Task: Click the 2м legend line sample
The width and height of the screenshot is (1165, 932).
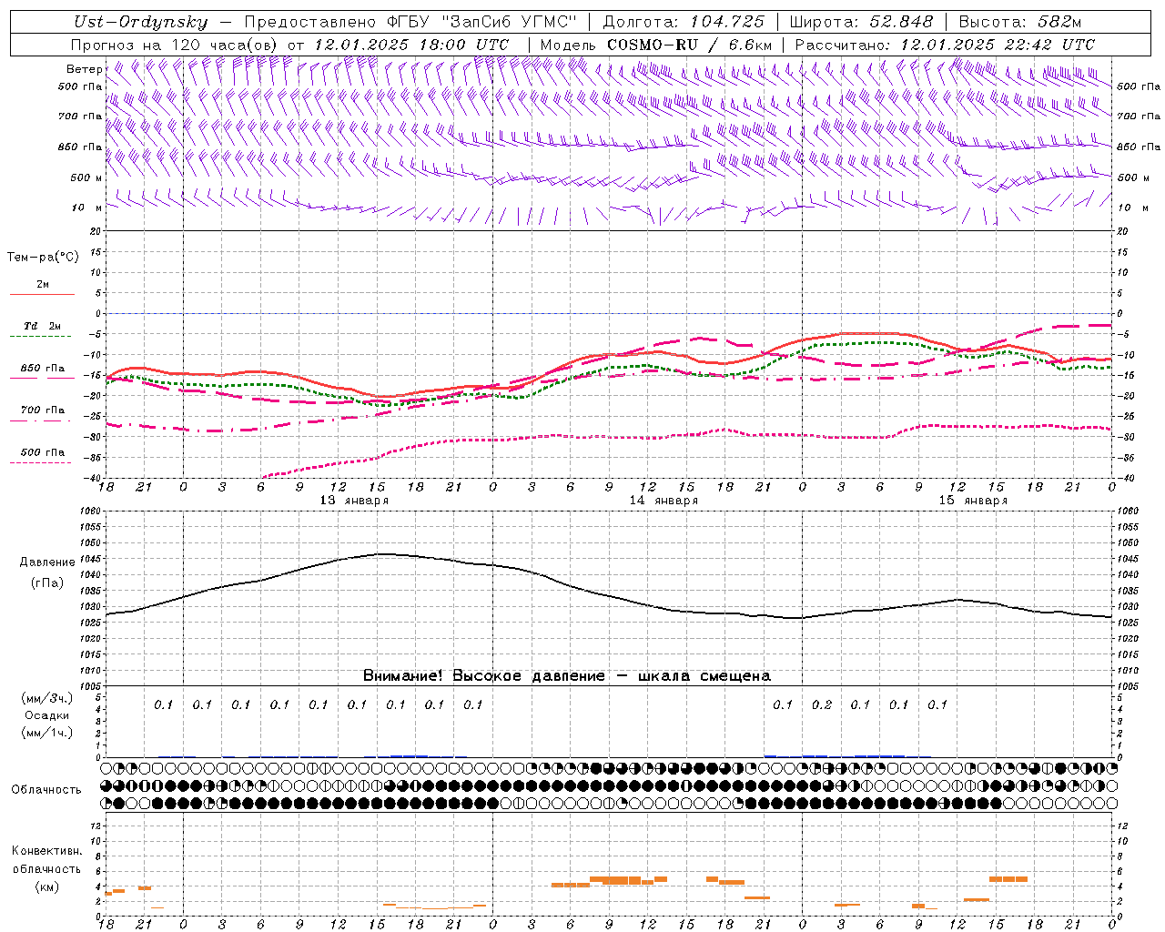Action: (x=42, y=295)
